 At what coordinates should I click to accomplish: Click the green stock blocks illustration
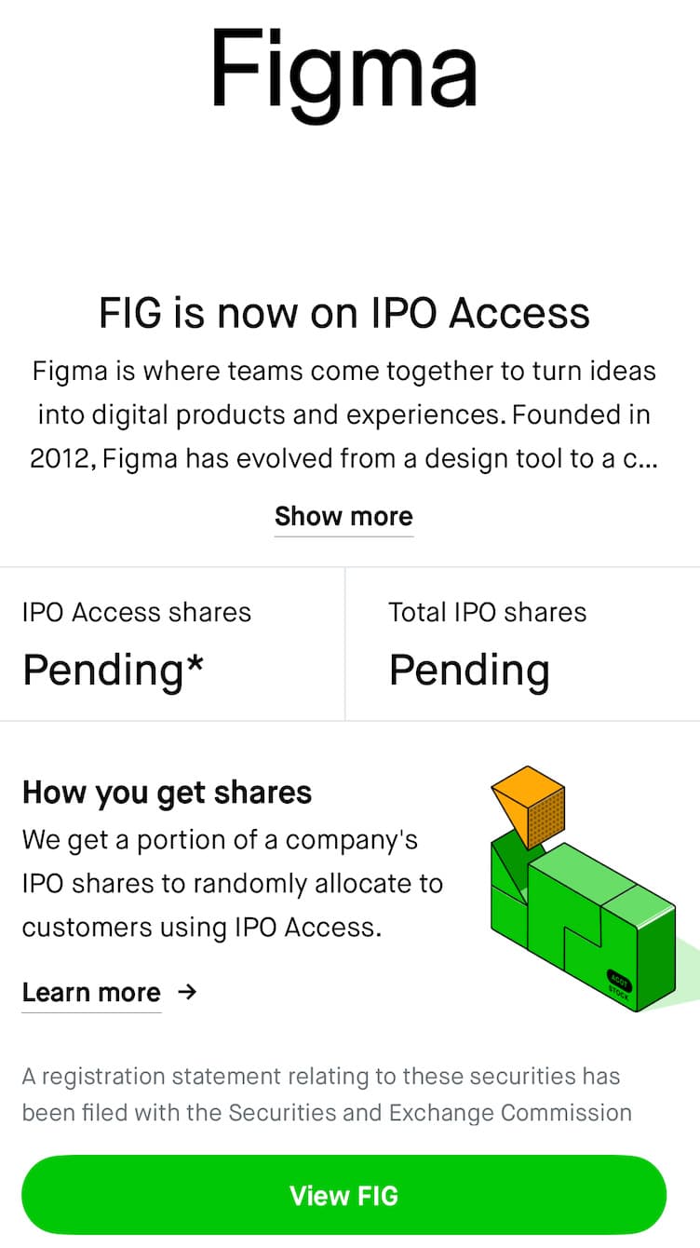[x=585, y=889]
